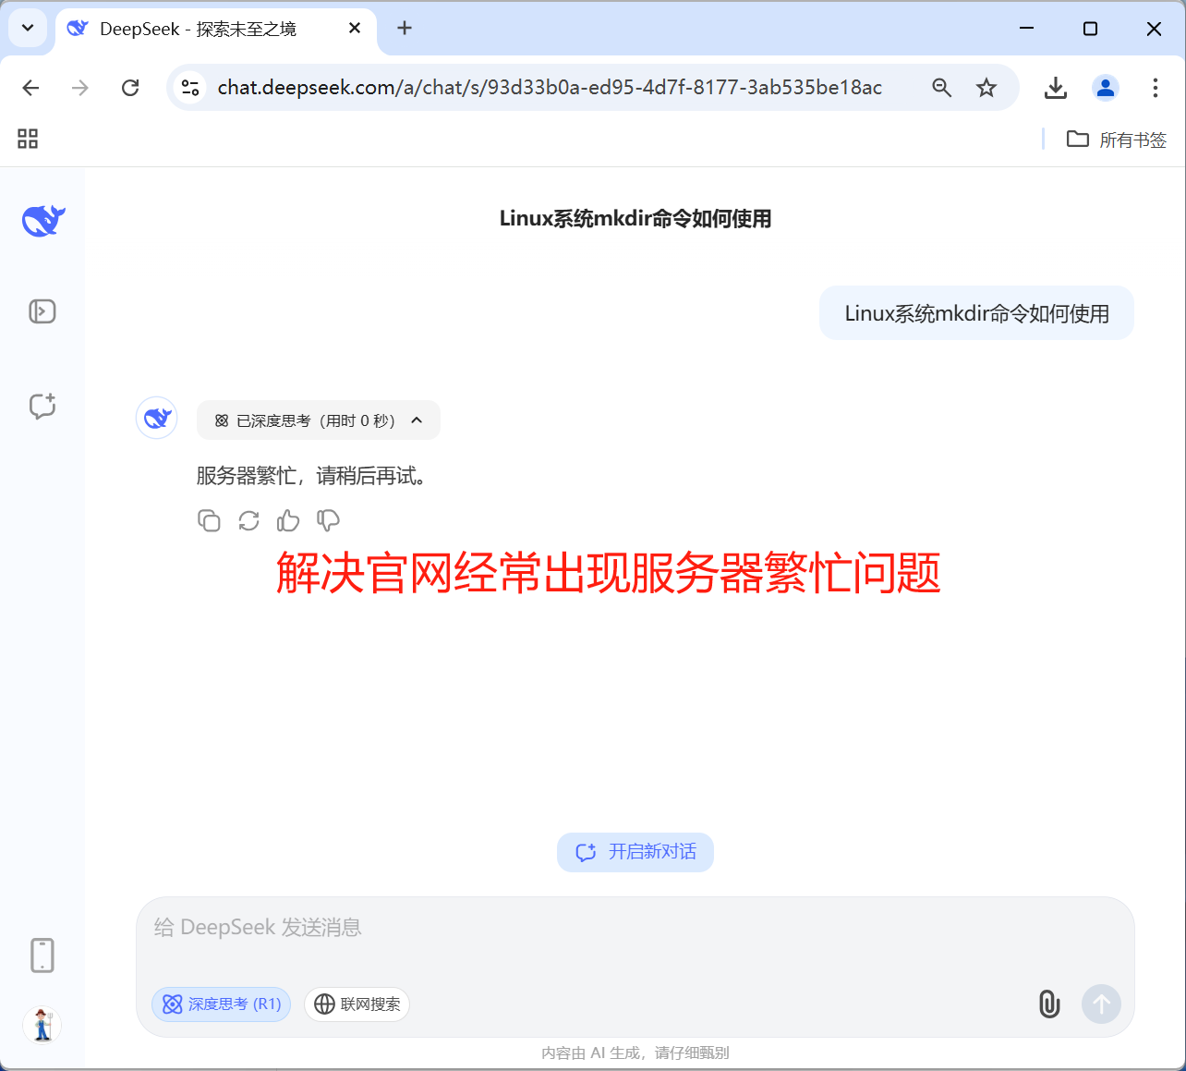The width and height of the screenshot is (1186, 1071).
Task: Copy the response with the copy icon
Action: [x=209, y=521]
